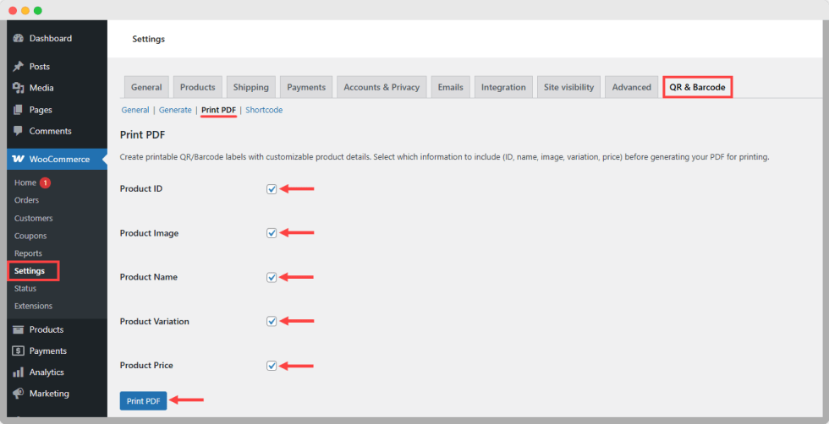Click the Posts pushpin icon

tap(19, 67)
